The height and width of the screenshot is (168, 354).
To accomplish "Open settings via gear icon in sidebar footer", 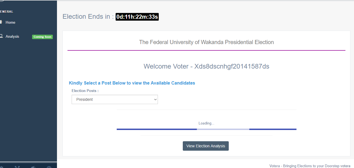I will pos(1,167).
